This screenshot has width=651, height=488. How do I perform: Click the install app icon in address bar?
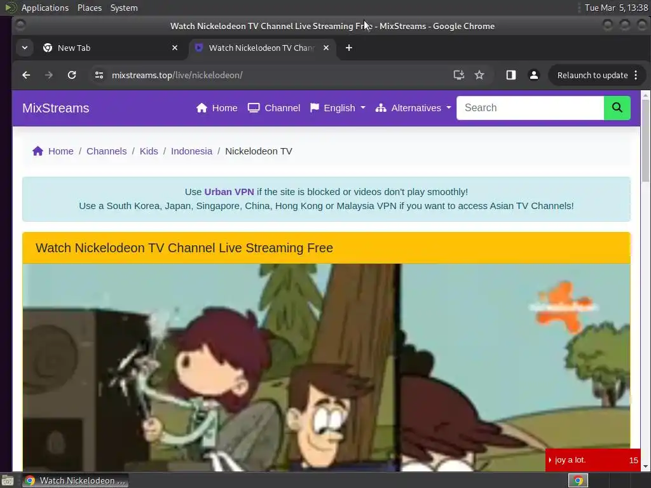458,75
